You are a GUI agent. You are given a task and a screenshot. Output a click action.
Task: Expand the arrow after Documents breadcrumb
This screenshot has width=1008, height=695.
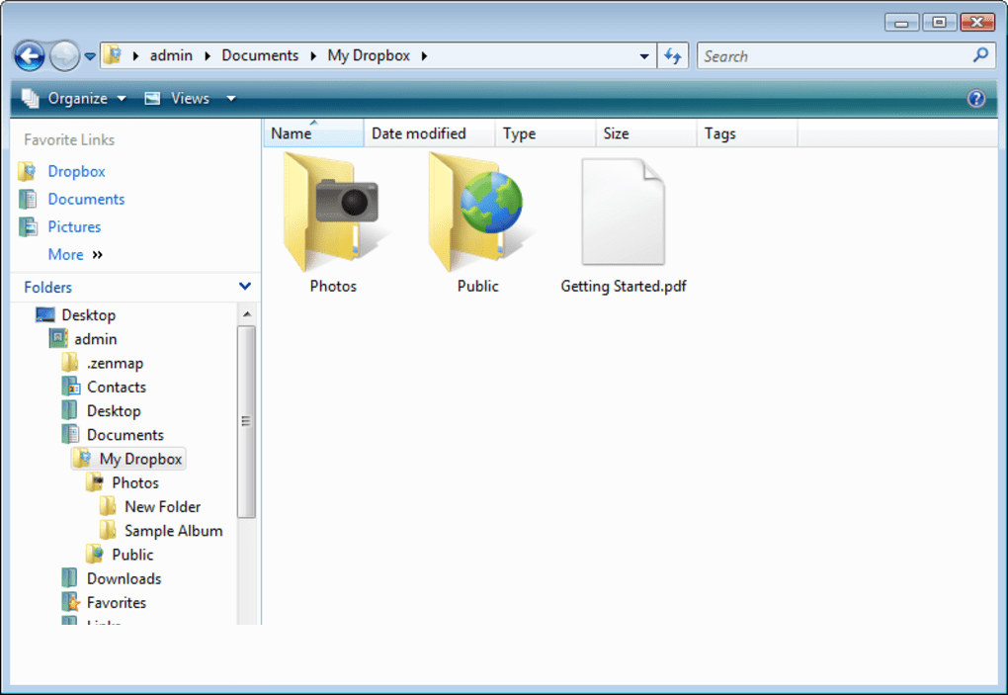tap(313, 56)
